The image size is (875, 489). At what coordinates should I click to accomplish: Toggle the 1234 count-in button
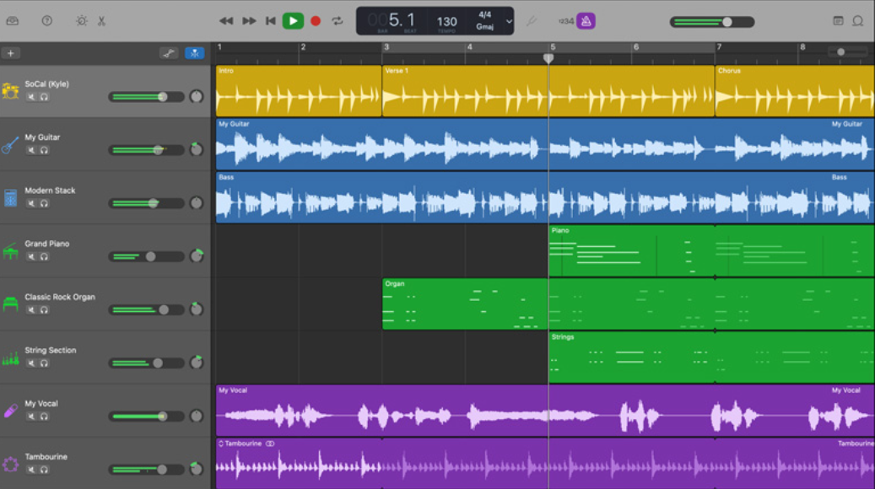click(x=566, y=21)
